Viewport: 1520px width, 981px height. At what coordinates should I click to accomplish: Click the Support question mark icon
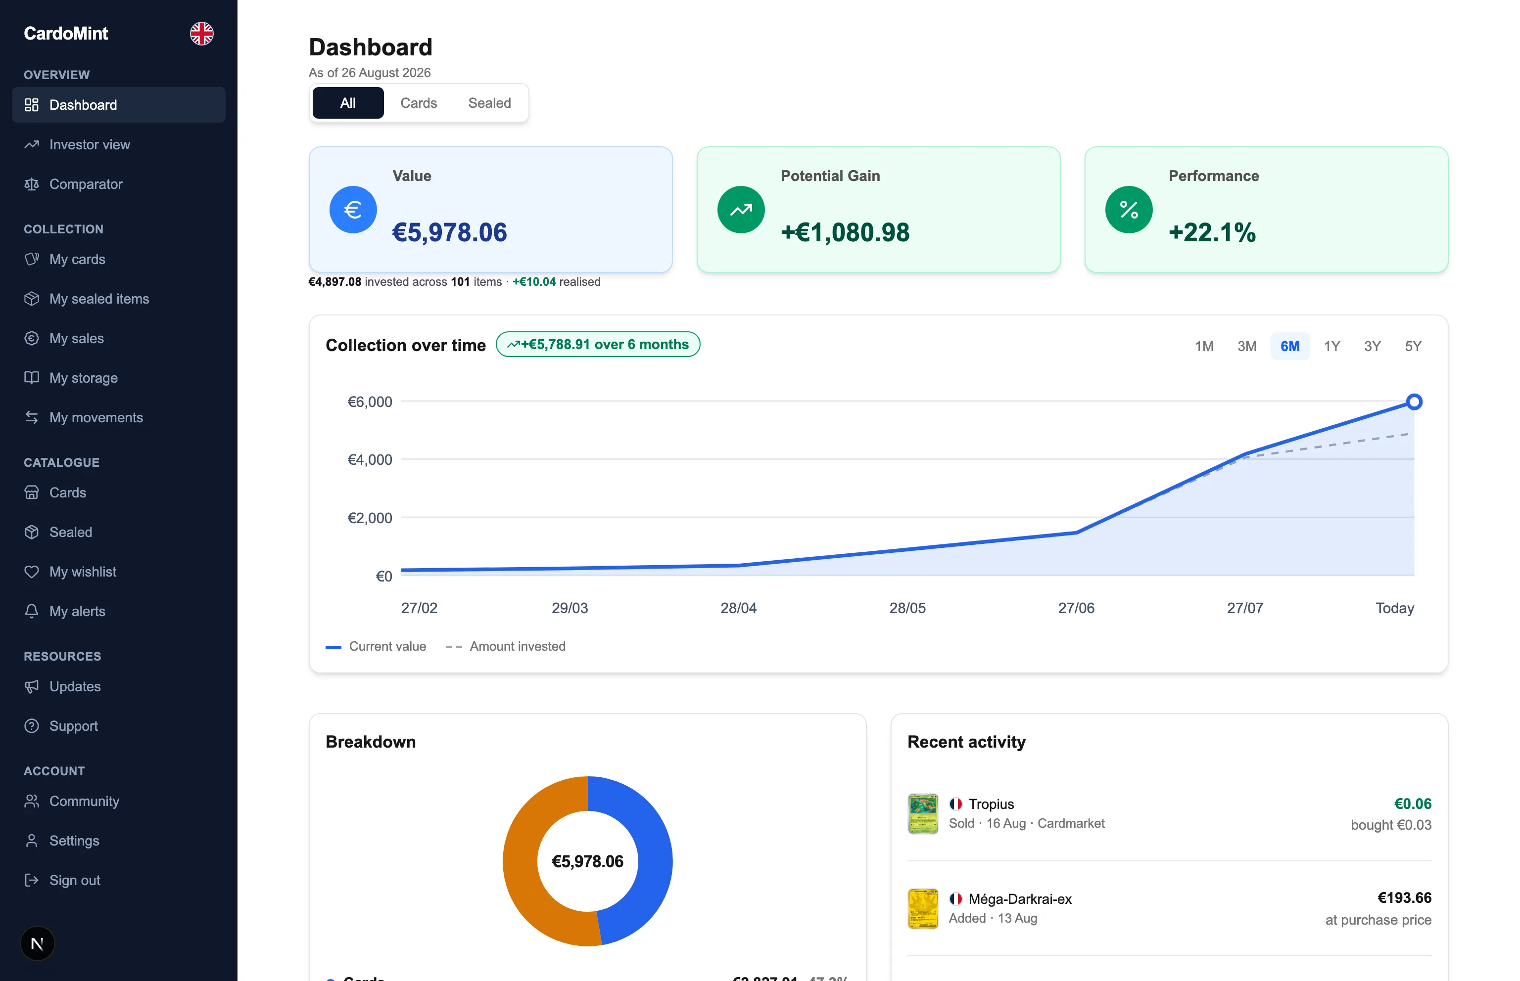pos(32,725)
